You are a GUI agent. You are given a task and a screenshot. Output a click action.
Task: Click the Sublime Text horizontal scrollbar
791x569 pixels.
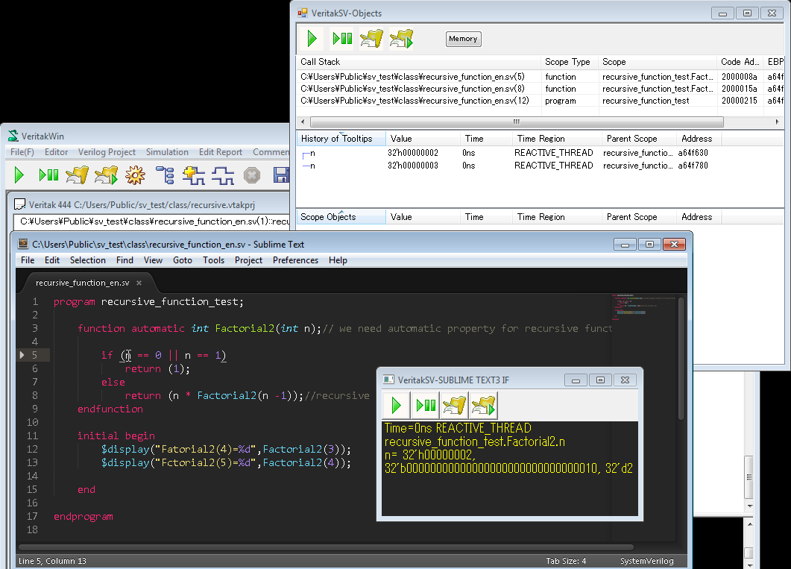(x=326, y=547)
